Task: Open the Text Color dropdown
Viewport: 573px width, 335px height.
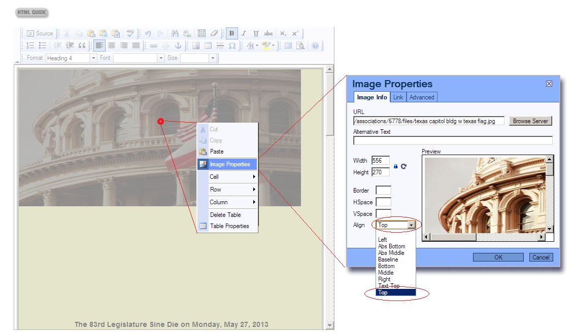Action: point(252,46)
